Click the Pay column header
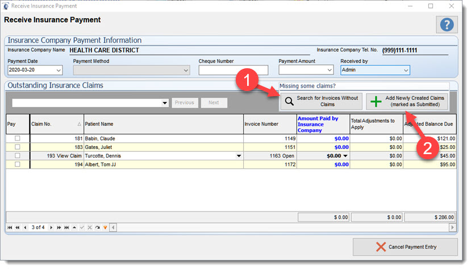Screen dimensions: 471x269 click(x=18, y=124)
